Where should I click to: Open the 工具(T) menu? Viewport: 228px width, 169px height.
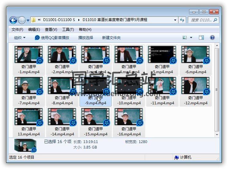(x=68, y=30)
